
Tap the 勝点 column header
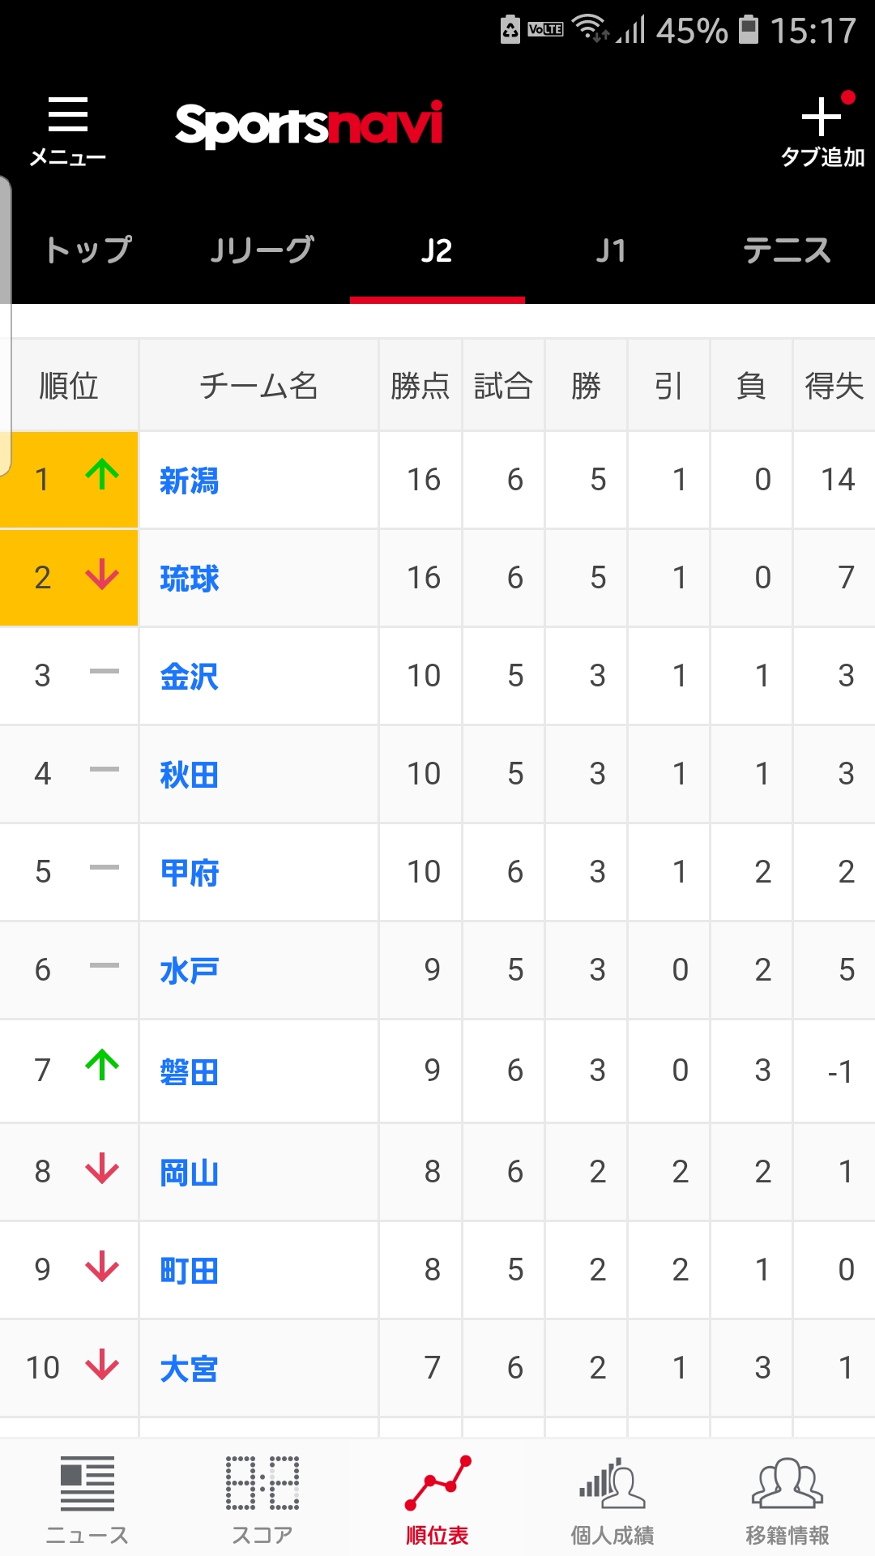[x=420, y=386]
